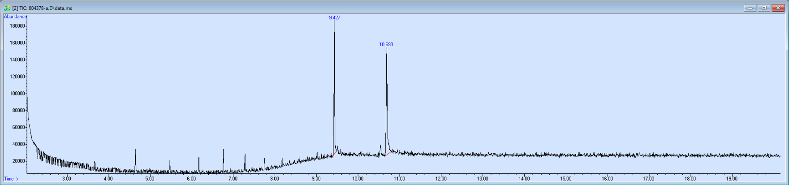Click the 180000 abundance tick label
Screen dimensions: 789x185
(17, 26)
